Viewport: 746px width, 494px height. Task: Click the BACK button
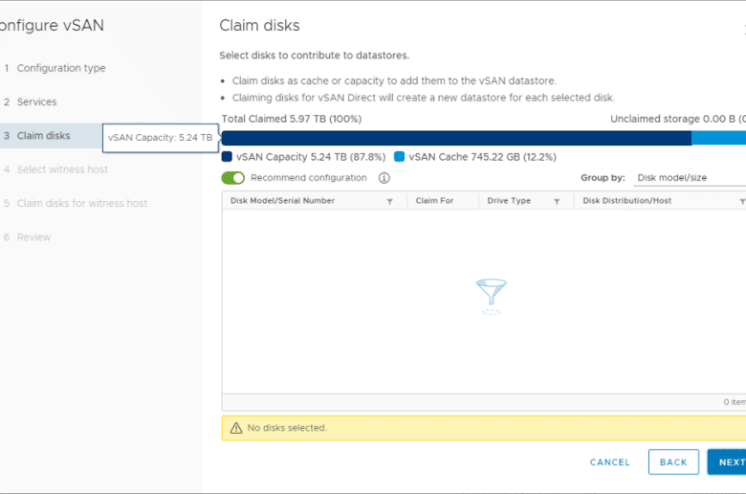click(673, 462)
